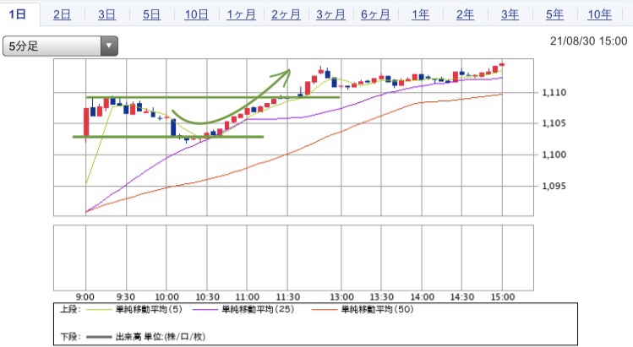Click the 出来高 単位 legend entry
Image resolution: width=633 pixels, height=347 pixels.
(161, 337)
